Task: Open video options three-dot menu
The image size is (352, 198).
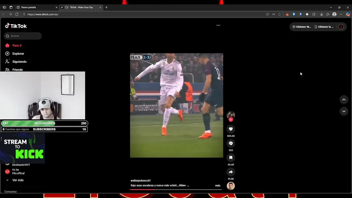Action: (218, 25)
